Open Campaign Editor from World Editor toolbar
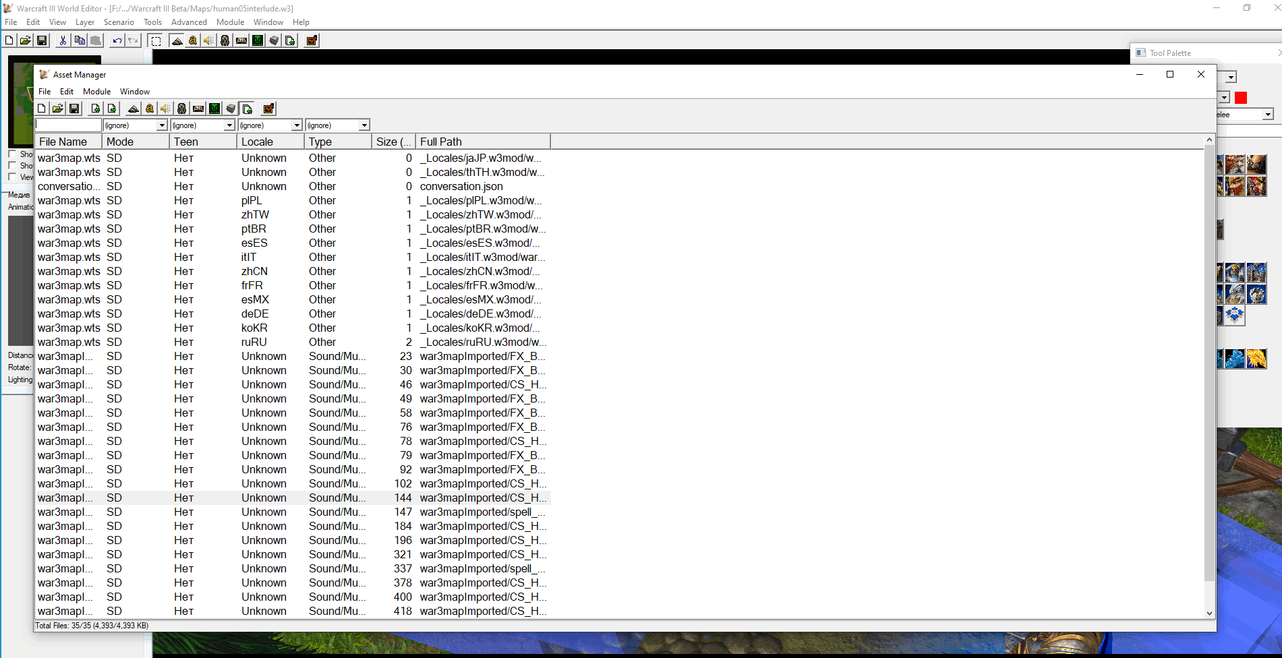The width and height of the screenshot is (1282, 658). pos(241,40)
